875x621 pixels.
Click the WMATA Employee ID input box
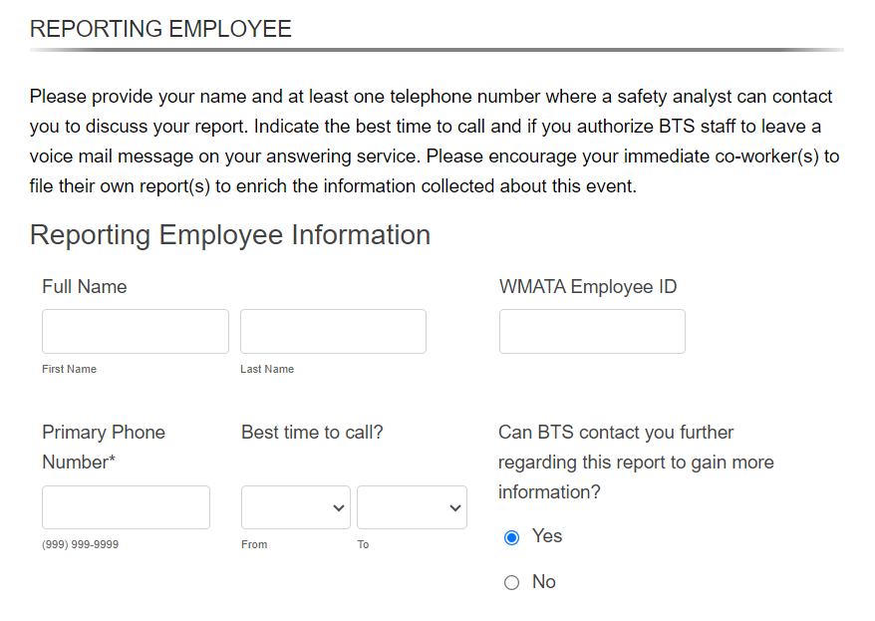point(592,331)
